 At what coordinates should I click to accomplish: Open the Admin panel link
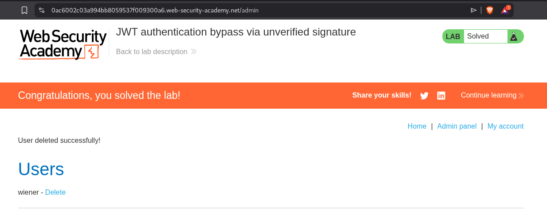click(457, 126)
